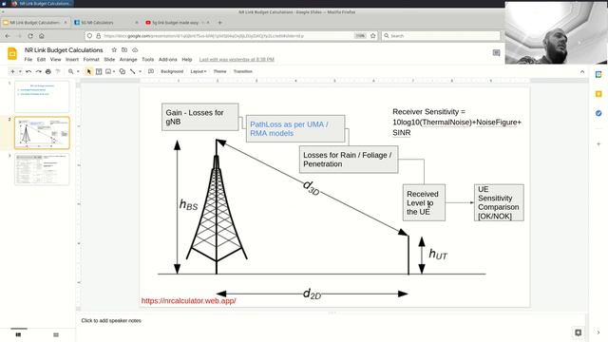The width and height of the screenshot is (608, 342).
Task: Open the View menu
Action: [x=55, y=59]
